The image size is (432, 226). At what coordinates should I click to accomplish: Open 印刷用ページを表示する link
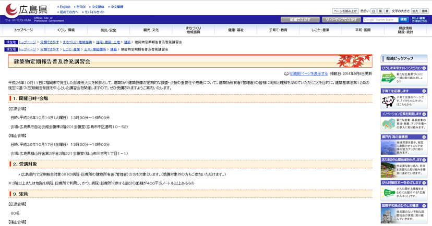(x=308, y=73)
